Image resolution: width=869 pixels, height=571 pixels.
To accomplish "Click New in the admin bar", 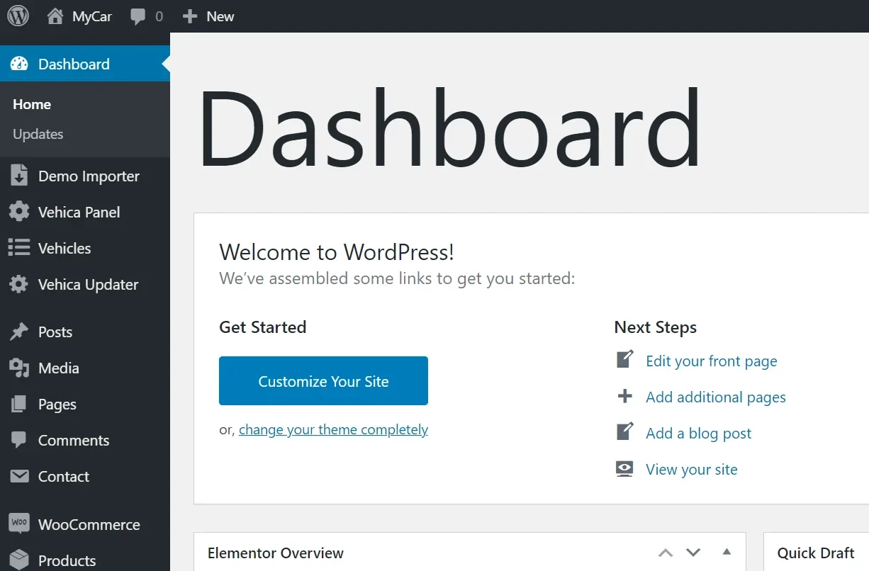I will 220,16.
